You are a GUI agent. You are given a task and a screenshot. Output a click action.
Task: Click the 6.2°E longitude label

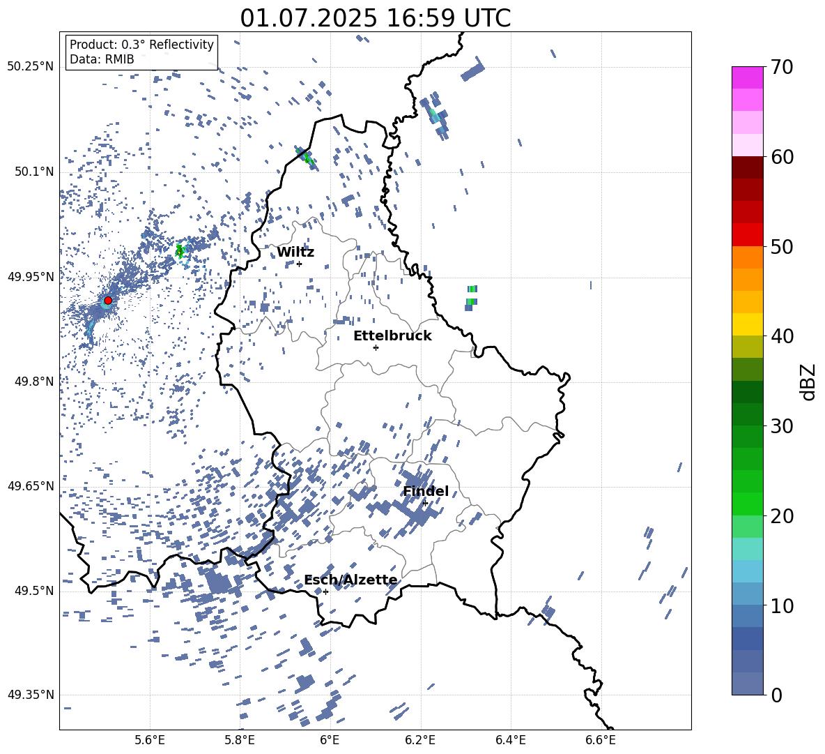pyautogui.click(x=420, y=740)
